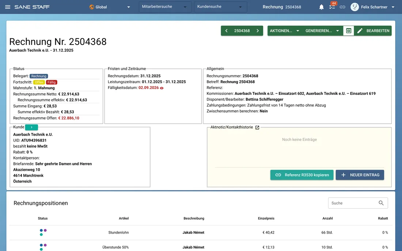Open the invoice preview icon button

point(349,31)
